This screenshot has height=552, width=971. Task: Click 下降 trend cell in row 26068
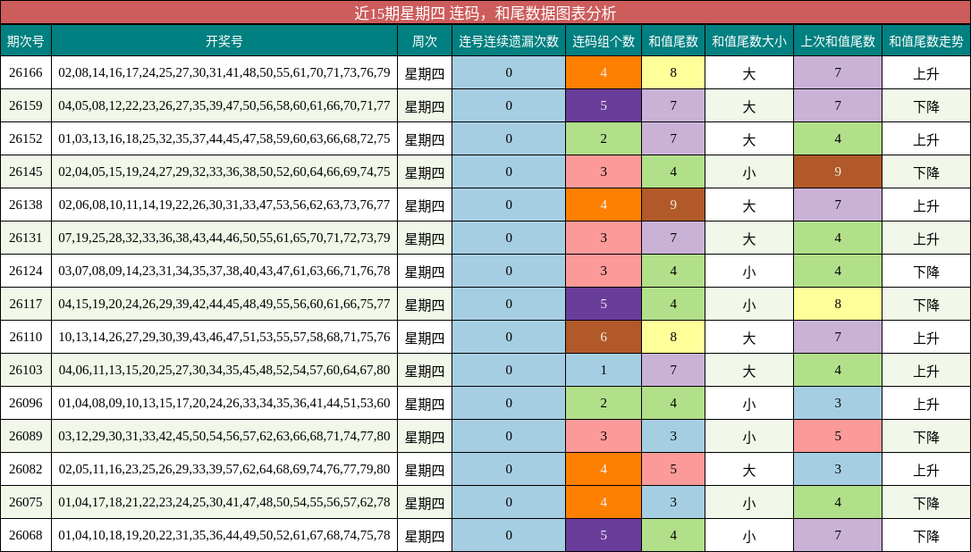[926, 535]
